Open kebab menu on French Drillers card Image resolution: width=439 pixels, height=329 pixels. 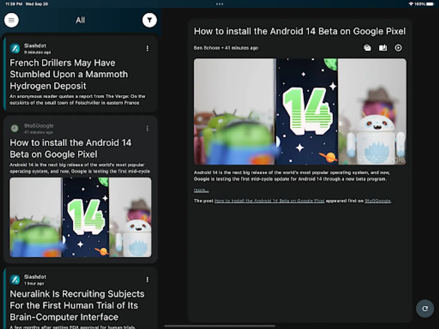(147, 48)
